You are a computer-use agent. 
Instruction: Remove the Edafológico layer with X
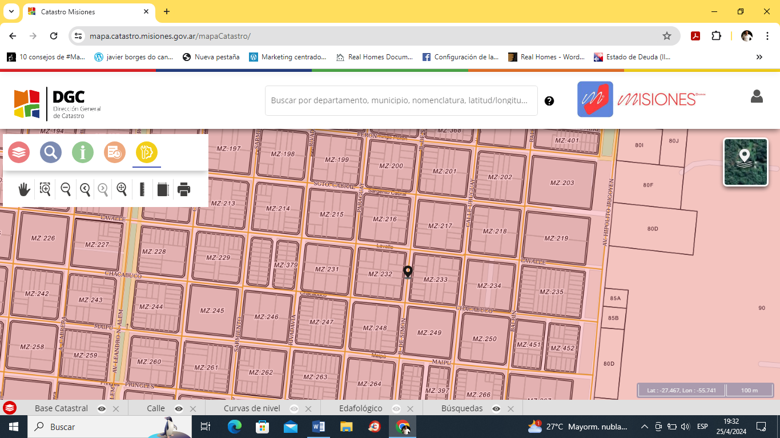411,408
